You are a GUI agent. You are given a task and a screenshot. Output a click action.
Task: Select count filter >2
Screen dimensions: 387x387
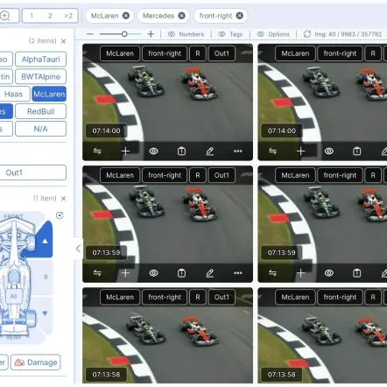pos(68,16)
